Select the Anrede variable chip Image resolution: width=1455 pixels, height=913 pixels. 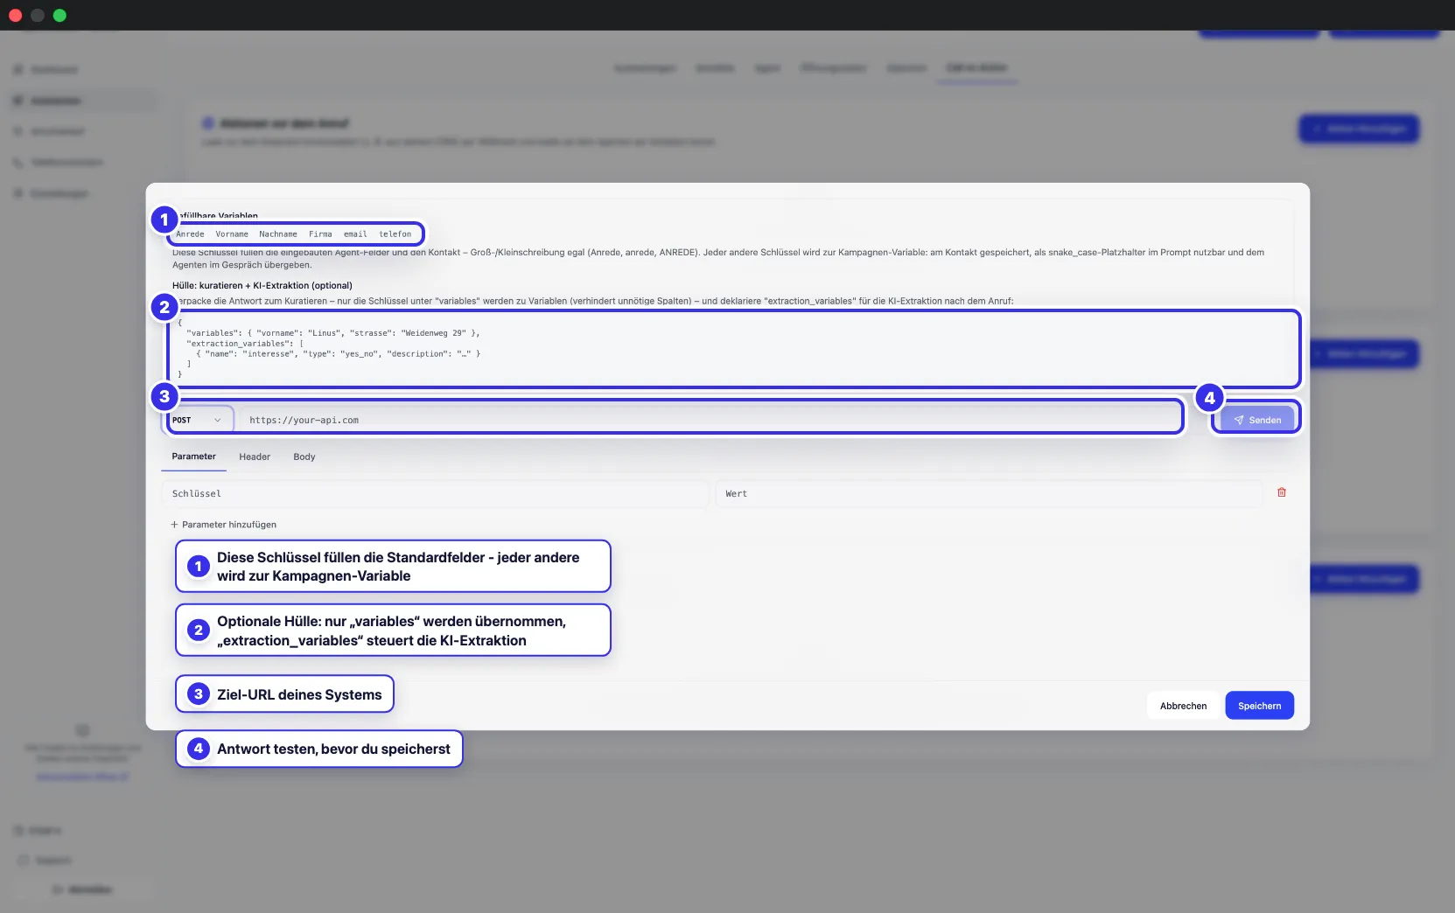point(190,234)
